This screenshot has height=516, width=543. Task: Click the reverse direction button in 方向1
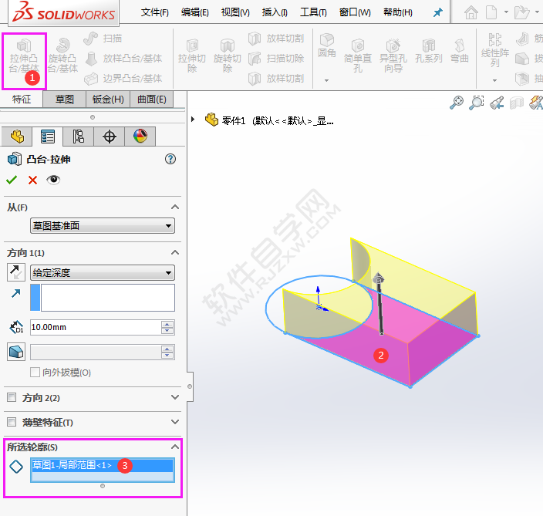click(x=16, y=271)
